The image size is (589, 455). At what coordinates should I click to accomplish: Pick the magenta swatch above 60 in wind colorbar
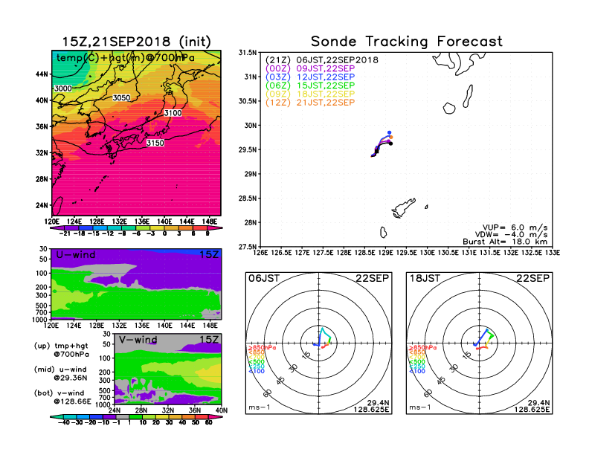point(215,416)
